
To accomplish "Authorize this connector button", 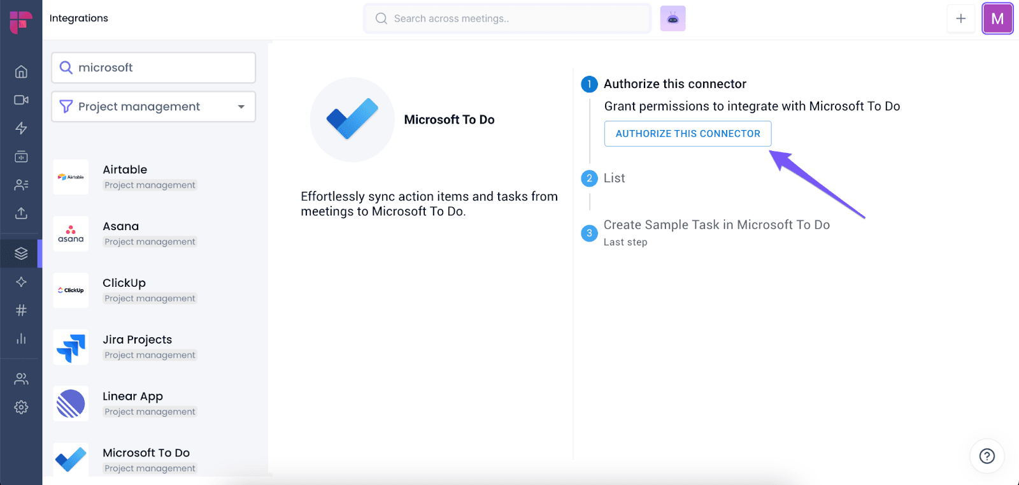I will point(688,134).
